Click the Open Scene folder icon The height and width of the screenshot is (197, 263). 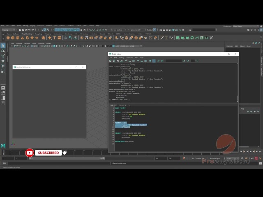tap(23, 30)
